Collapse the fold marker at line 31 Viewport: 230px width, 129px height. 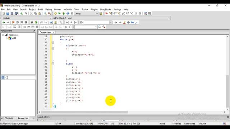53,42
